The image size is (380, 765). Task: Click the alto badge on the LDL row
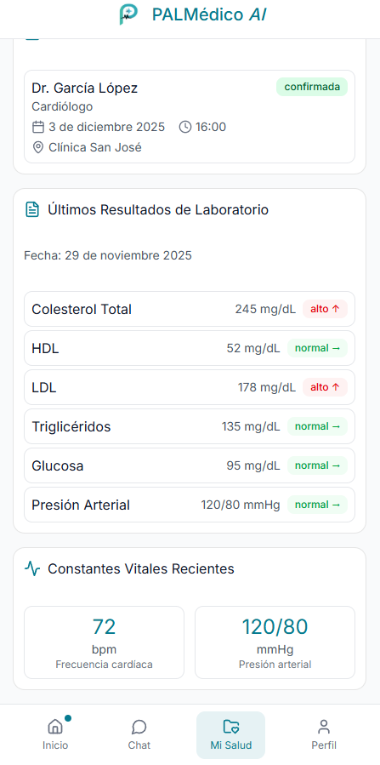[x=325, y=387]
